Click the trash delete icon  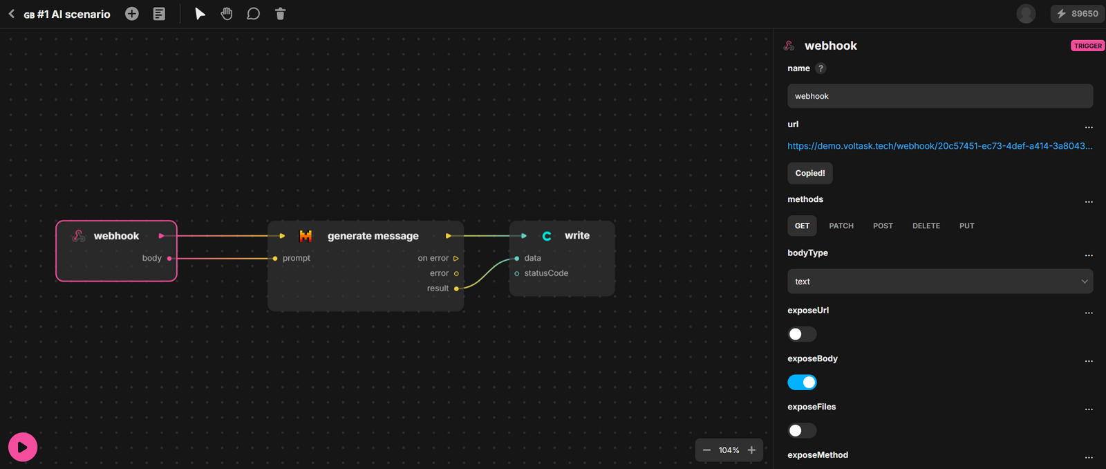point(280,14)
